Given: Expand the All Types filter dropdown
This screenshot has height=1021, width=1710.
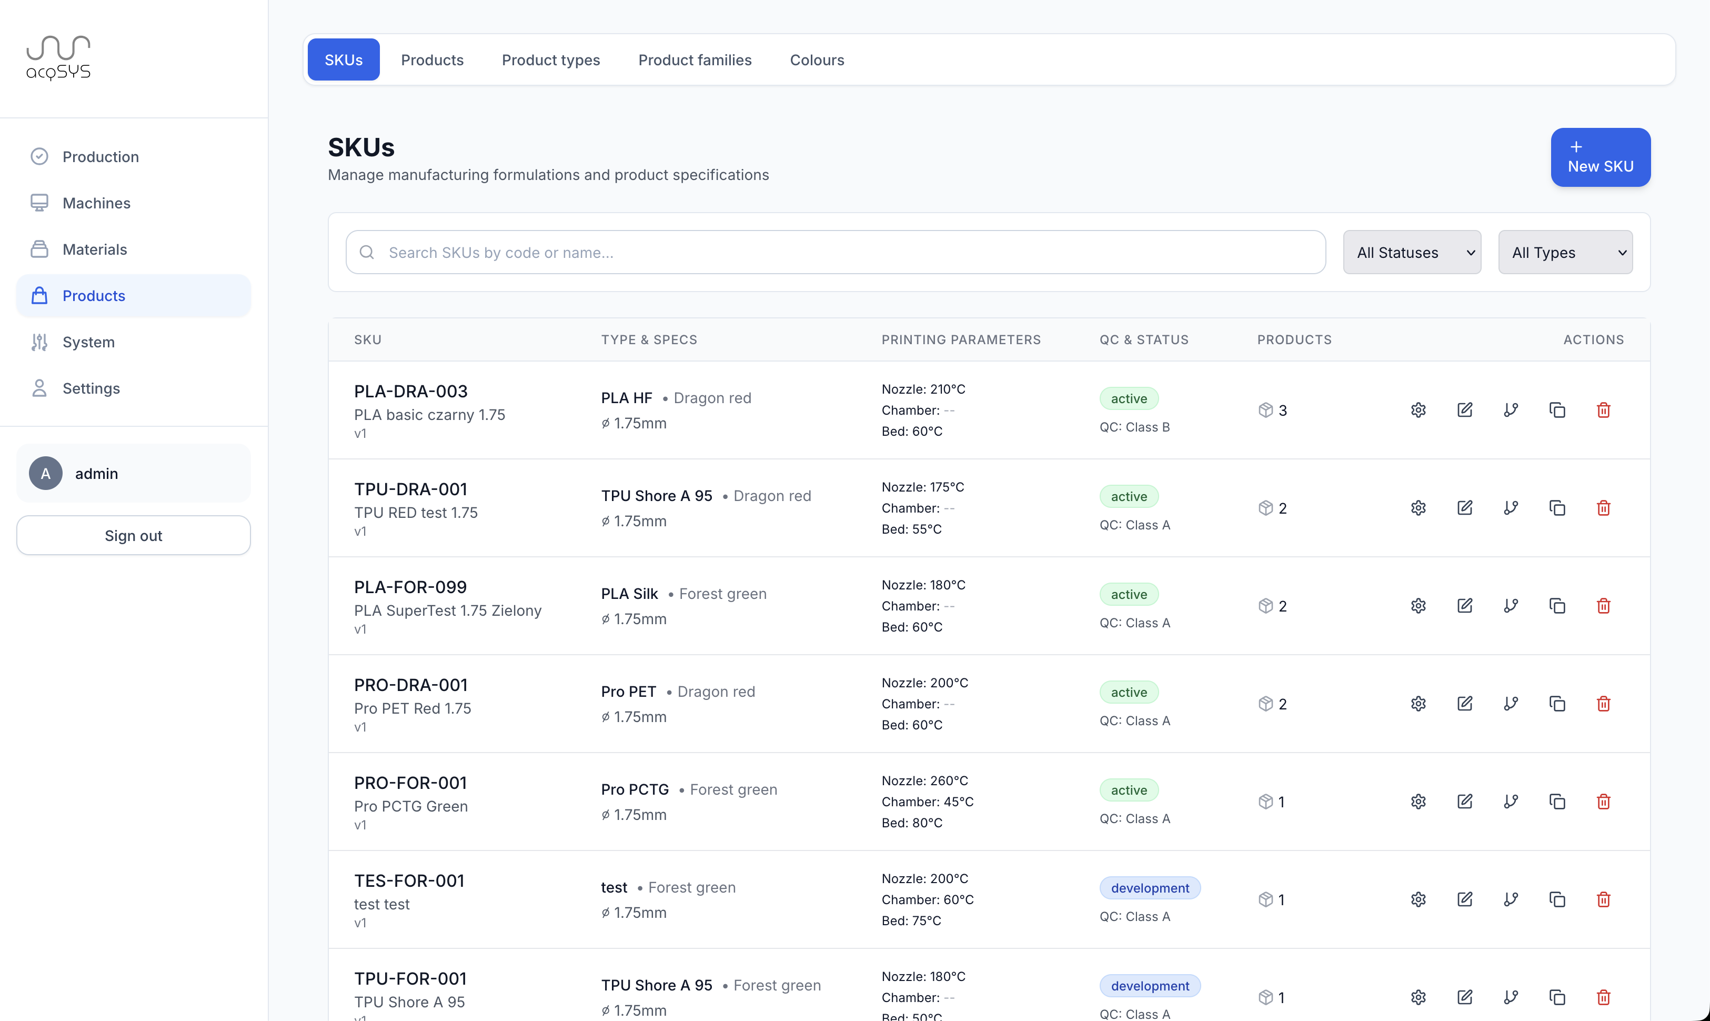Looking at the screenshot, I should pyautogui.click(x=1565, y=253).
